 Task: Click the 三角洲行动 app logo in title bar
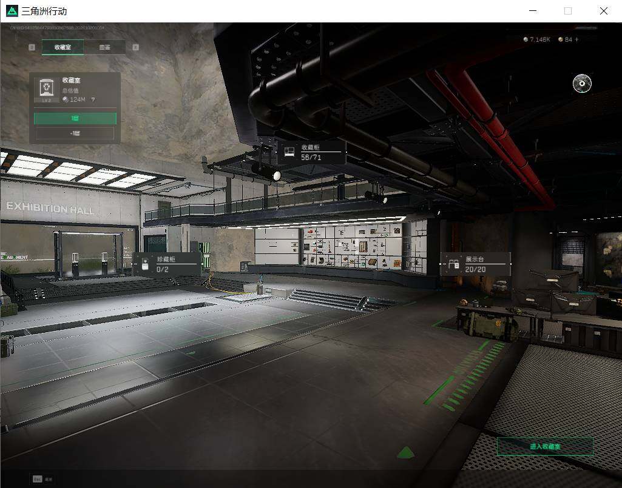tap(12, 11)
